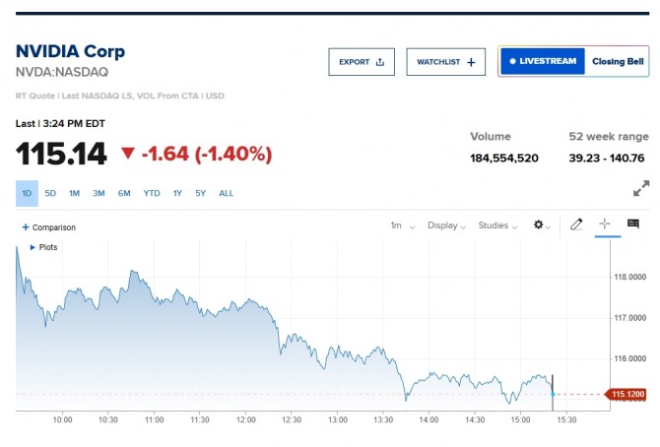Toggle the crosshair tool
This screenshot has height=447, width=660.
click(x=605, y=225)
